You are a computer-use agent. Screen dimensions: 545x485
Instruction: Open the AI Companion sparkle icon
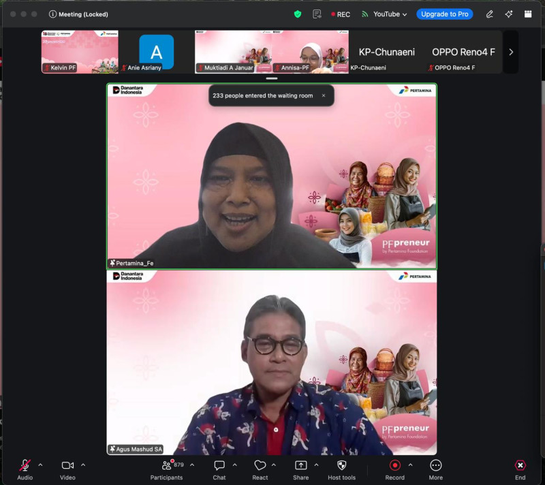tap(508, 14)
